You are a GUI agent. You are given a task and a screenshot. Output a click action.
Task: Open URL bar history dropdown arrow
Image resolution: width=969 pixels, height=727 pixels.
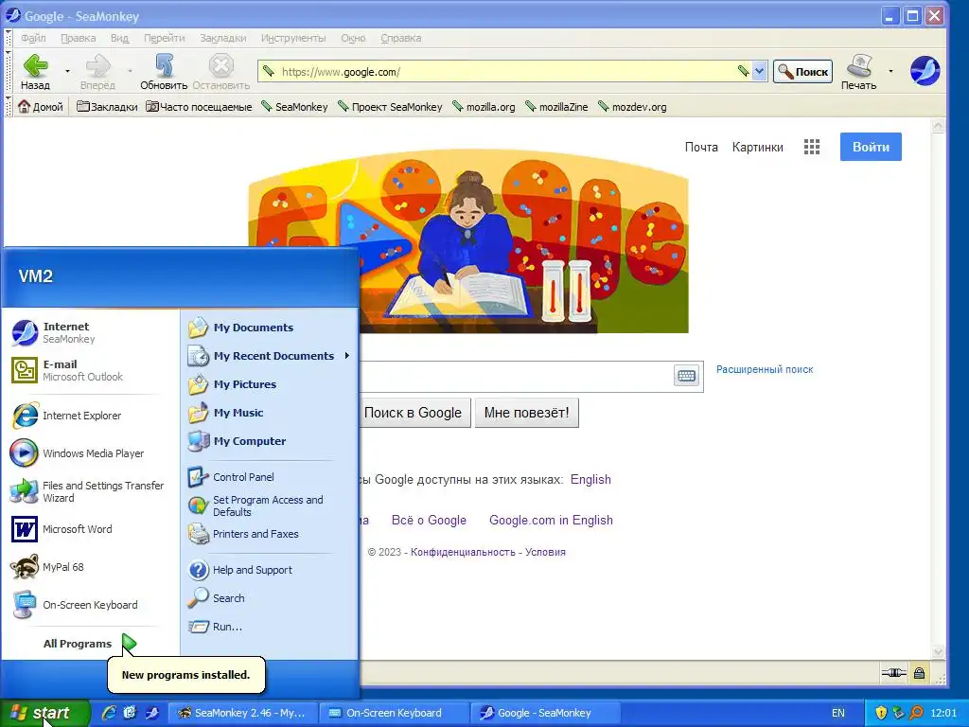click(x=760, y=71)
